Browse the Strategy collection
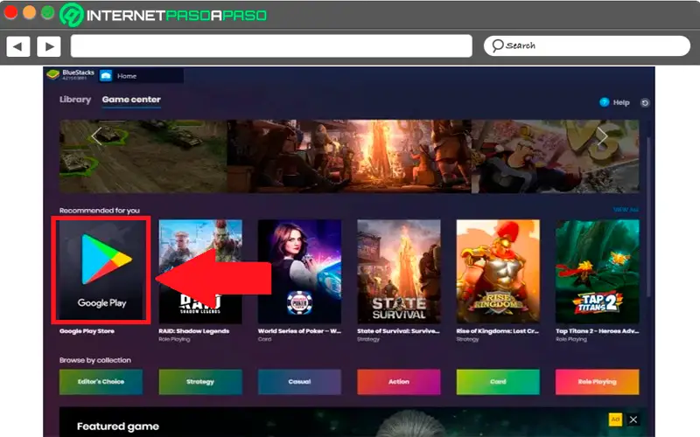Image resolution: width=700 pixels, height=437 pixels. (x=200, y=382)
